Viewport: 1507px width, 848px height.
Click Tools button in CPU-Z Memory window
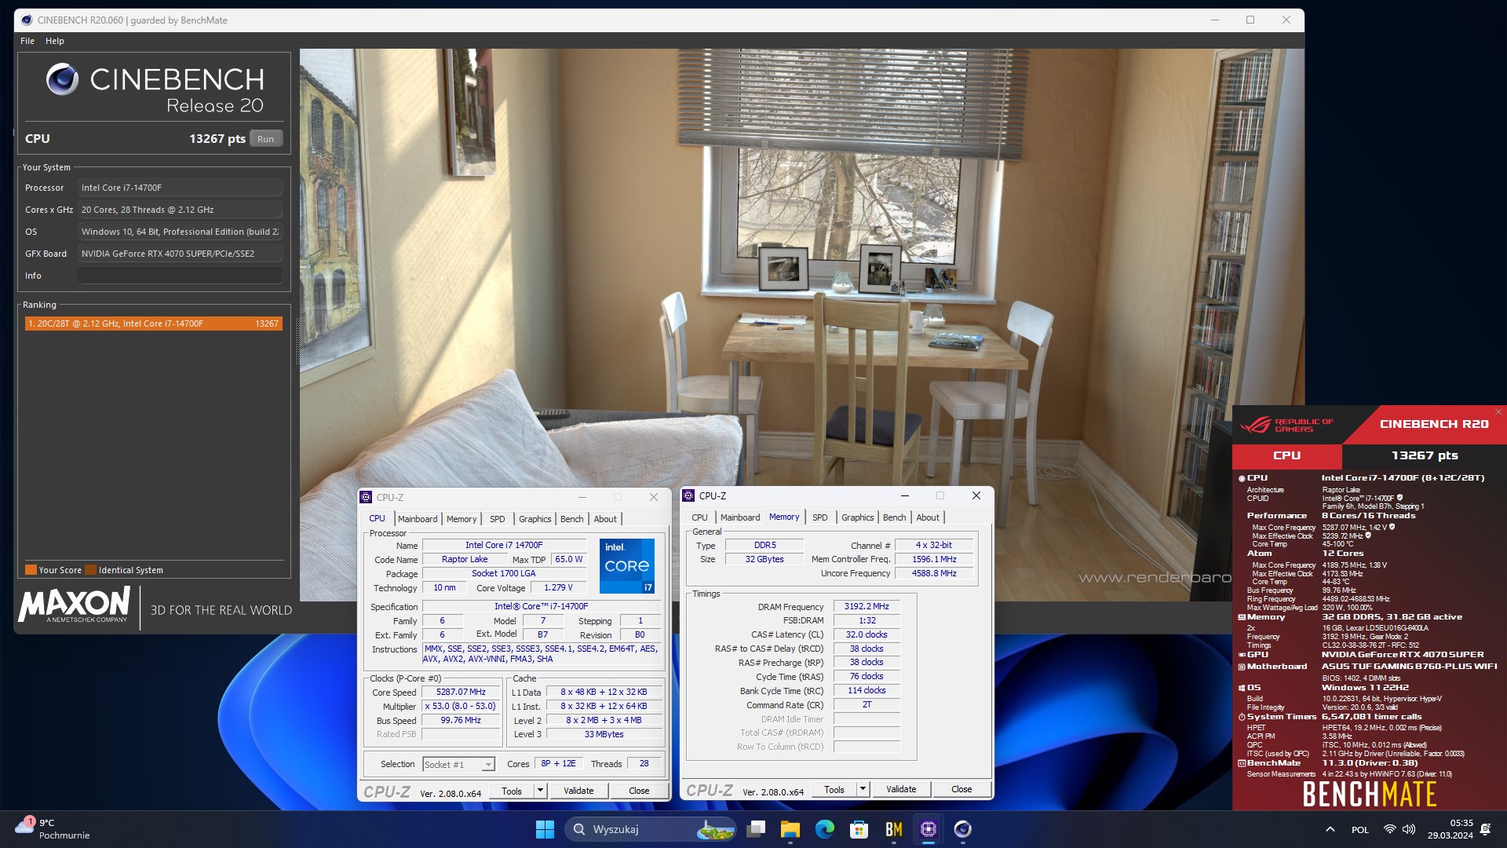(834, 789)
